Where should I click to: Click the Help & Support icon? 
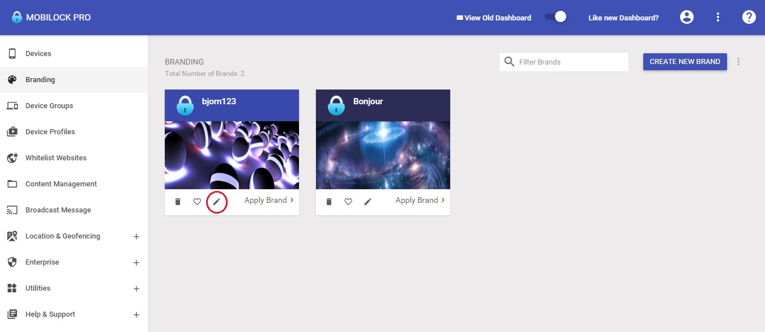pos(12,314)
